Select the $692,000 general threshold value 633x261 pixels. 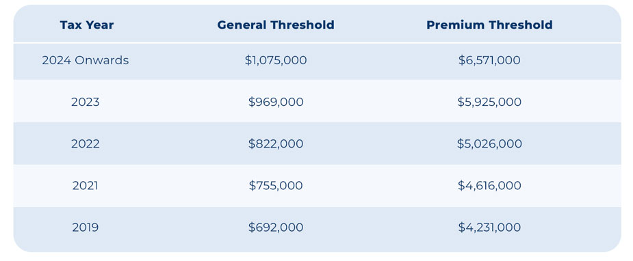(x=276, y=228)
